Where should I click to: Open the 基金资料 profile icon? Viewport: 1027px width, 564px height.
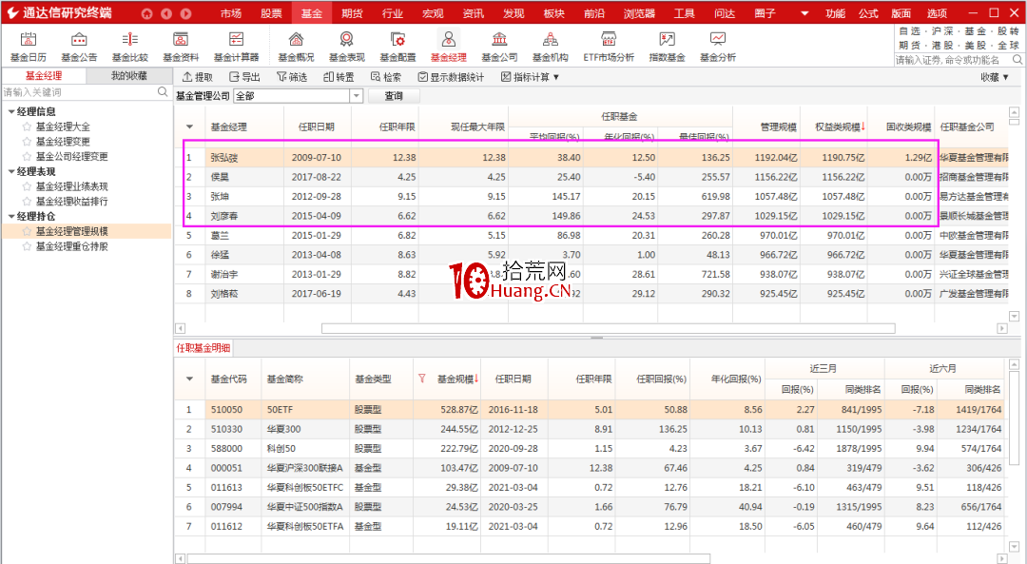[180, 47]
